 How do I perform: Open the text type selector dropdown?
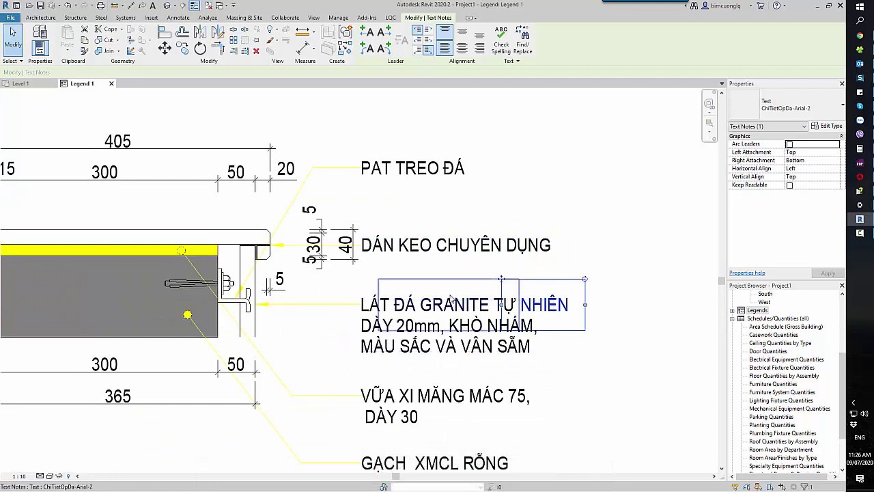coord(843,105)
